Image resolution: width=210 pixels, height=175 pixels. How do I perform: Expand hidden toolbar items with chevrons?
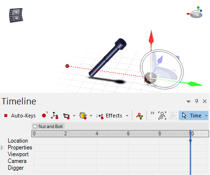point(153,113)
